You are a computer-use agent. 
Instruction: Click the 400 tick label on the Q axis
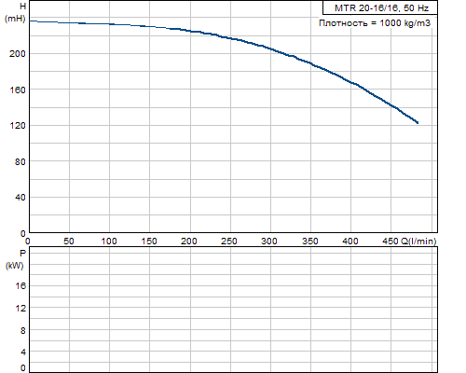point(350,242)
